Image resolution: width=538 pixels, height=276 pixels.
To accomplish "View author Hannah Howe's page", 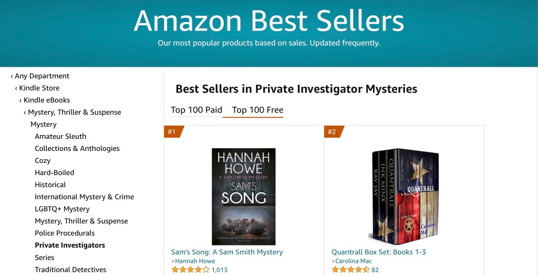I will coord(195,261).
